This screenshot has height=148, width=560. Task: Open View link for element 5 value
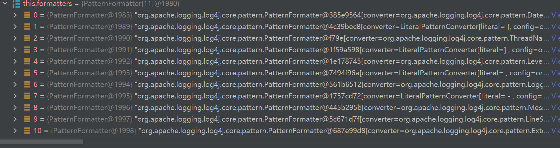point(555,73)
